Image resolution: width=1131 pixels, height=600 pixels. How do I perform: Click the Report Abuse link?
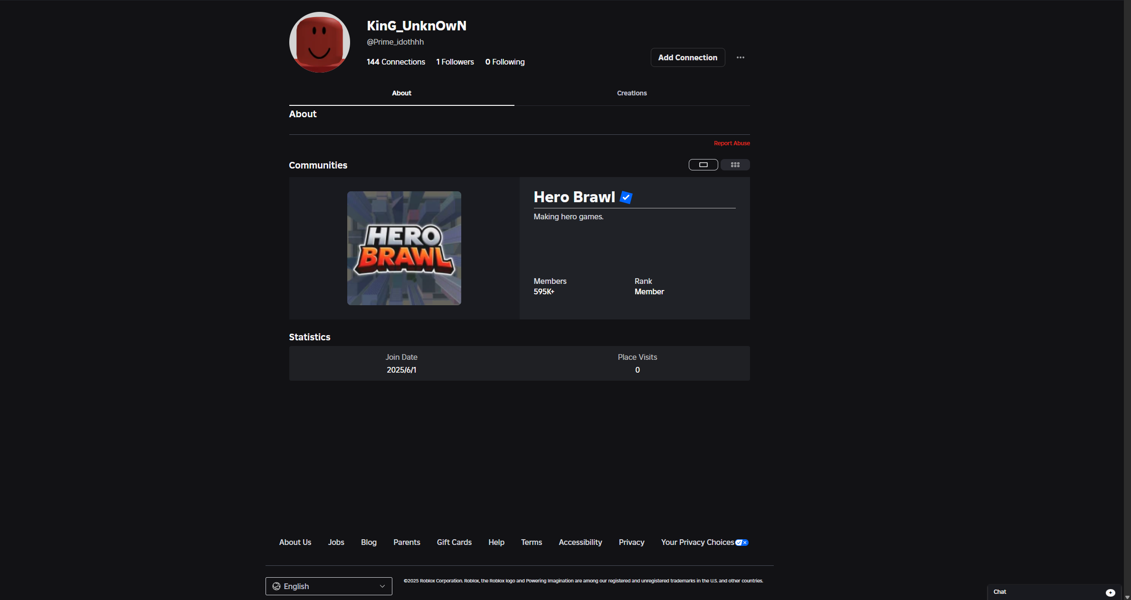732,143
